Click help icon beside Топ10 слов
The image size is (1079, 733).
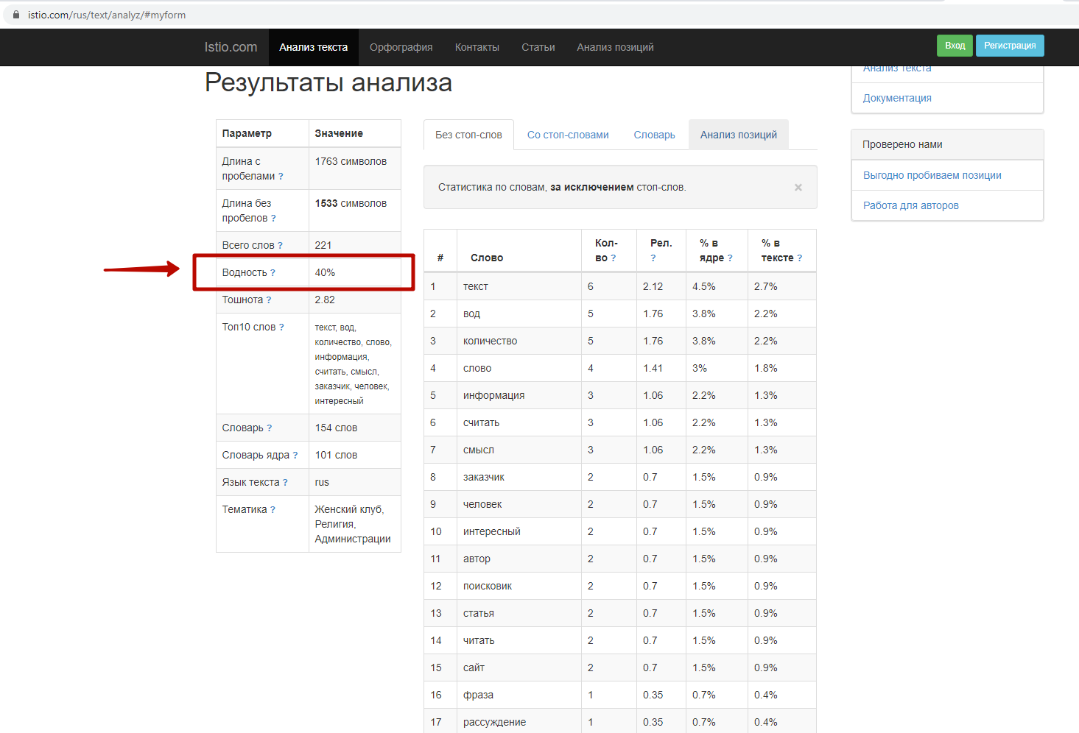click(281, 327)
